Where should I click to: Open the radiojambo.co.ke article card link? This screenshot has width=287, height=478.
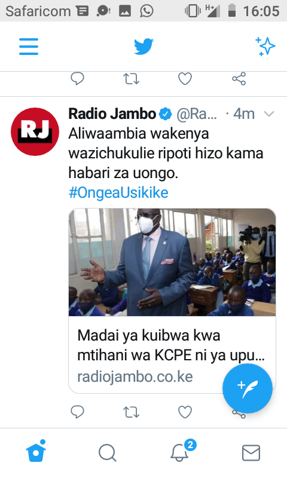(172, 354)
